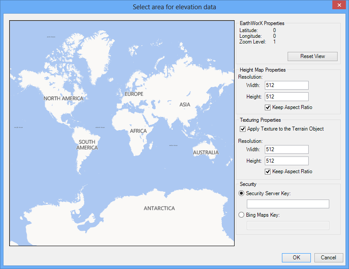Click the Texturing resolution Width field
Viewport: 349px width, 269px height.
287,149
